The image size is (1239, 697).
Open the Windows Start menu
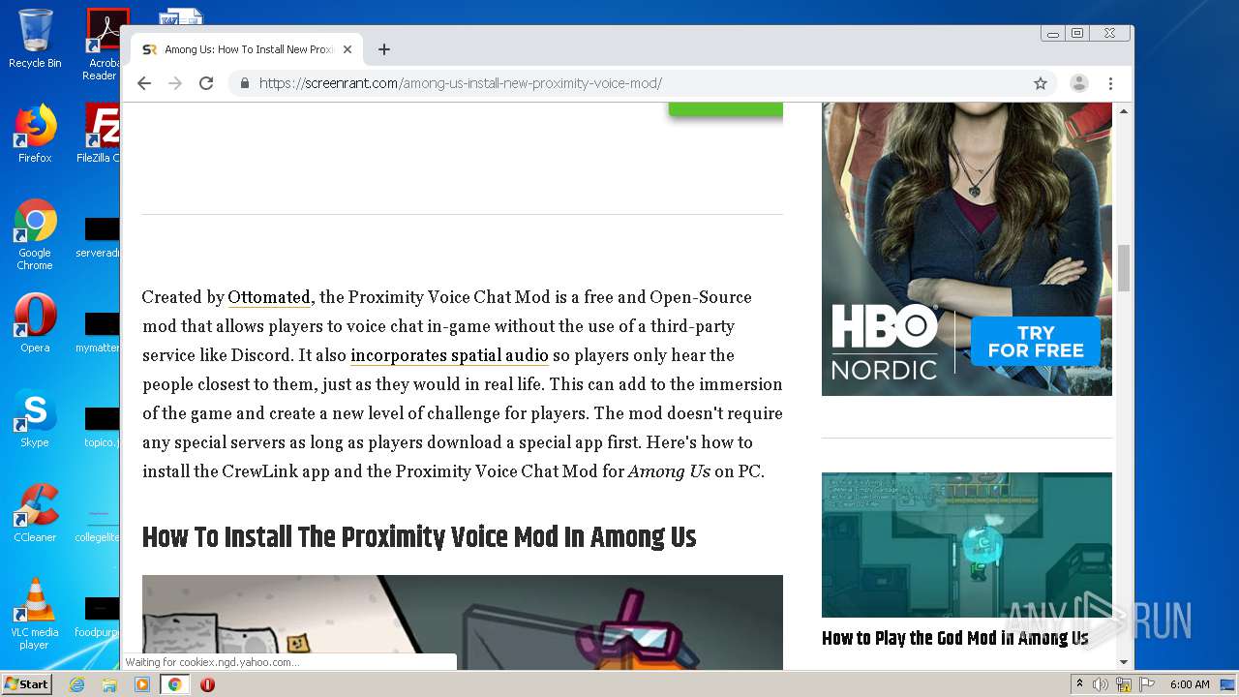pos(26,684)
